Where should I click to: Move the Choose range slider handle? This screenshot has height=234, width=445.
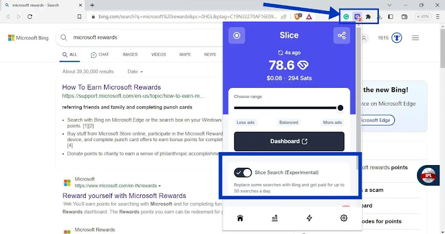click(340, 108)
